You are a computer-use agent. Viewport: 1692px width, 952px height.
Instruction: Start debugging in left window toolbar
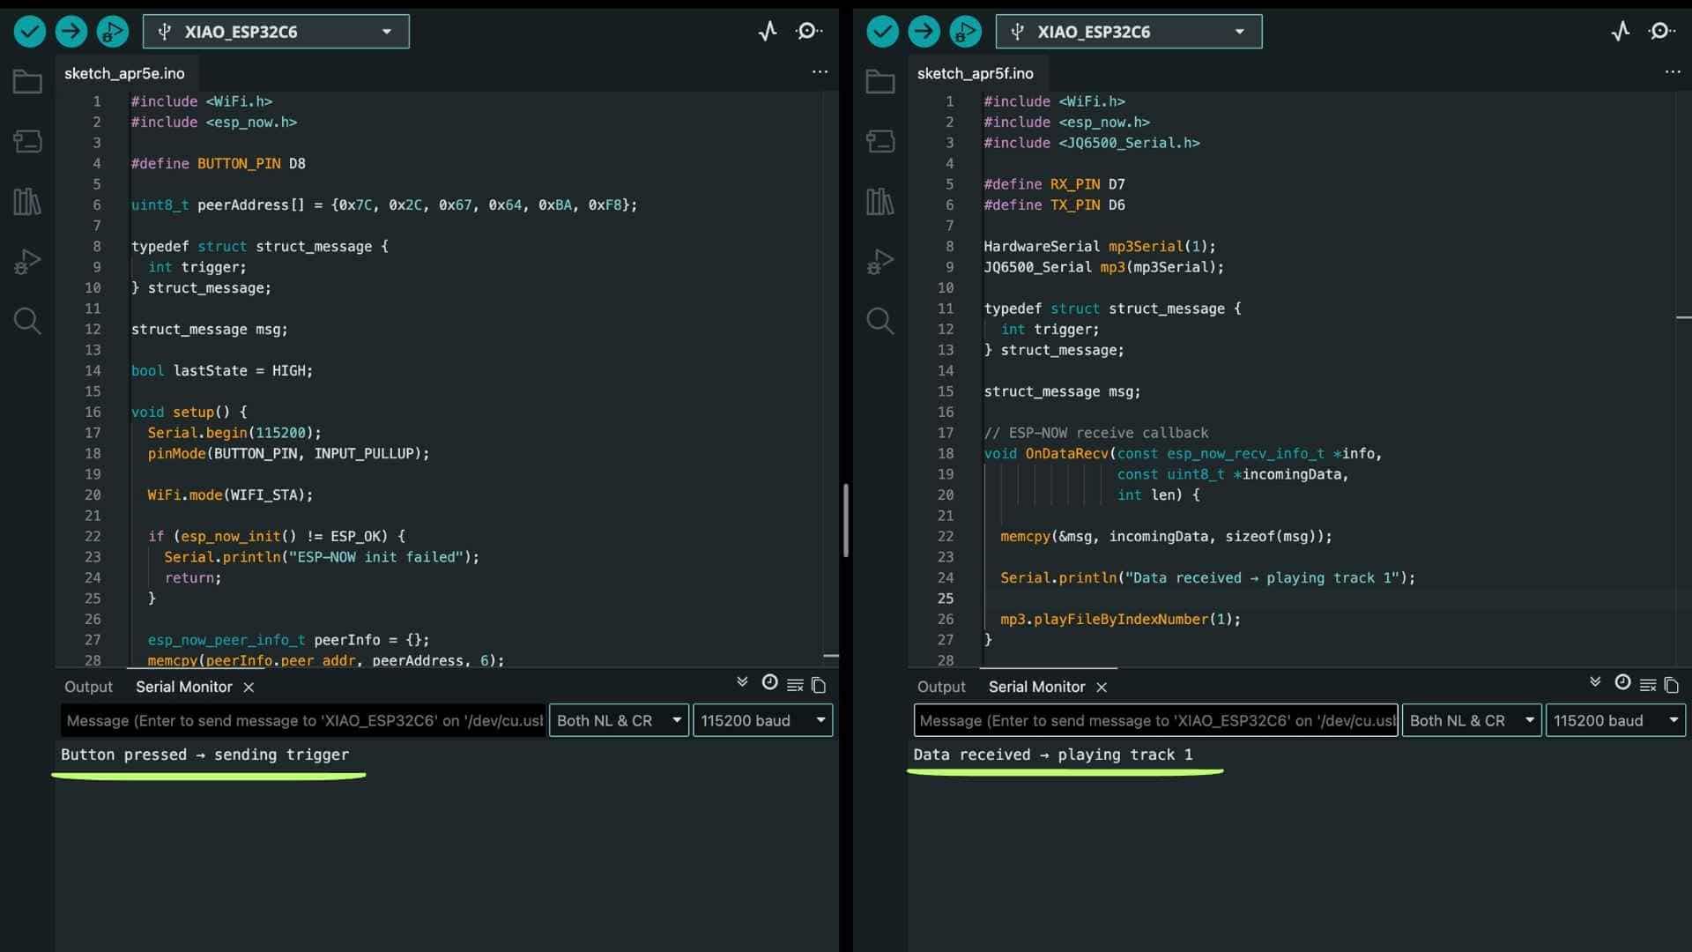112,32
